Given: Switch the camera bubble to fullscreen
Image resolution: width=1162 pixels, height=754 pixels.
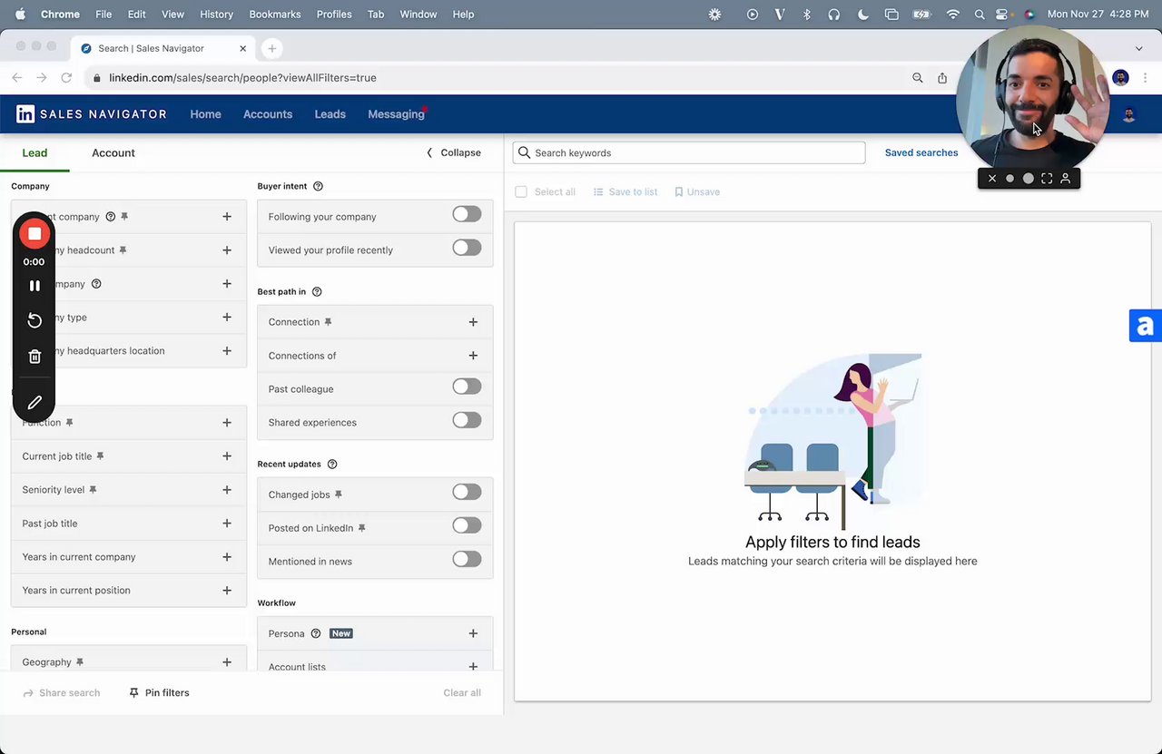Looking at the screenshot, I should [1047, 179].
